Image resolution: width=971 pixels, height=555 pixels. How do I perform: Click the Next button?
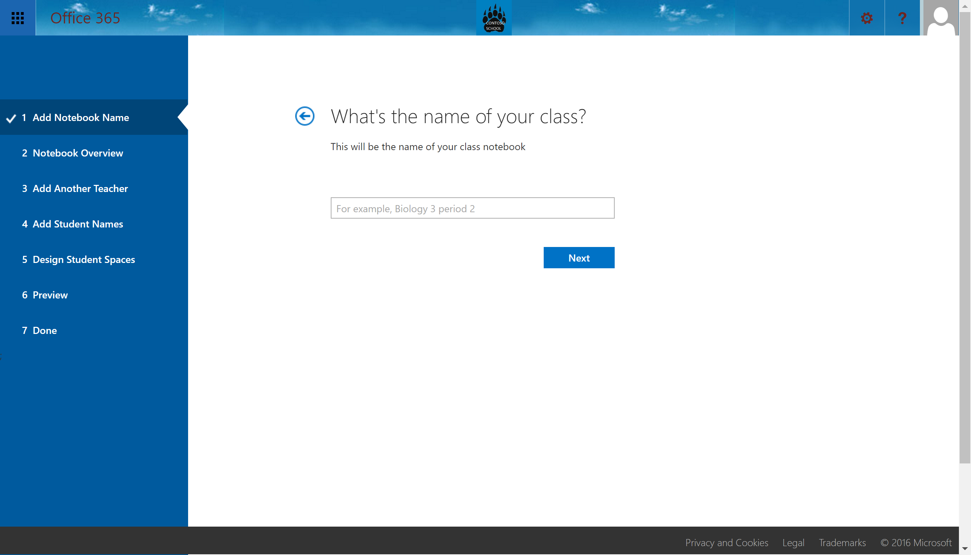579,258
